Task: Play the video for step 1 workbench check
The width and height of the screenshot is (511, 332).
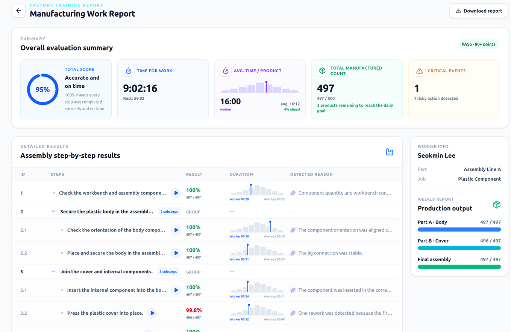Action: (x=176, y=193)
